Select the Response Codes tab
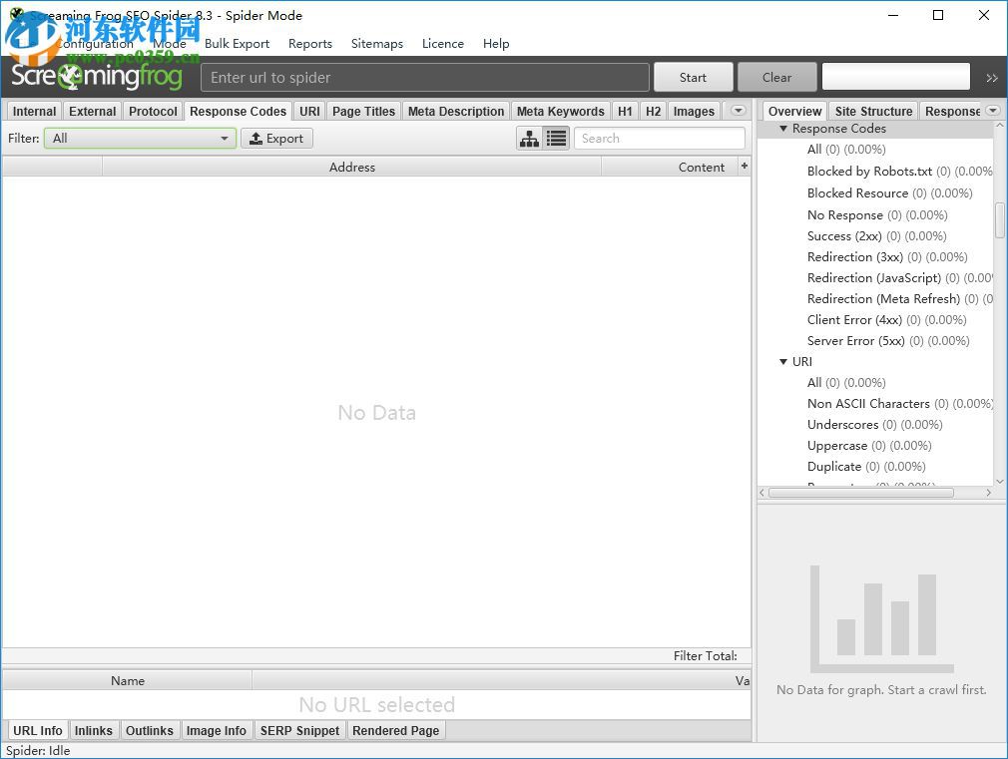Screen dimensions: 1008x759 click(x=238, y=111)
